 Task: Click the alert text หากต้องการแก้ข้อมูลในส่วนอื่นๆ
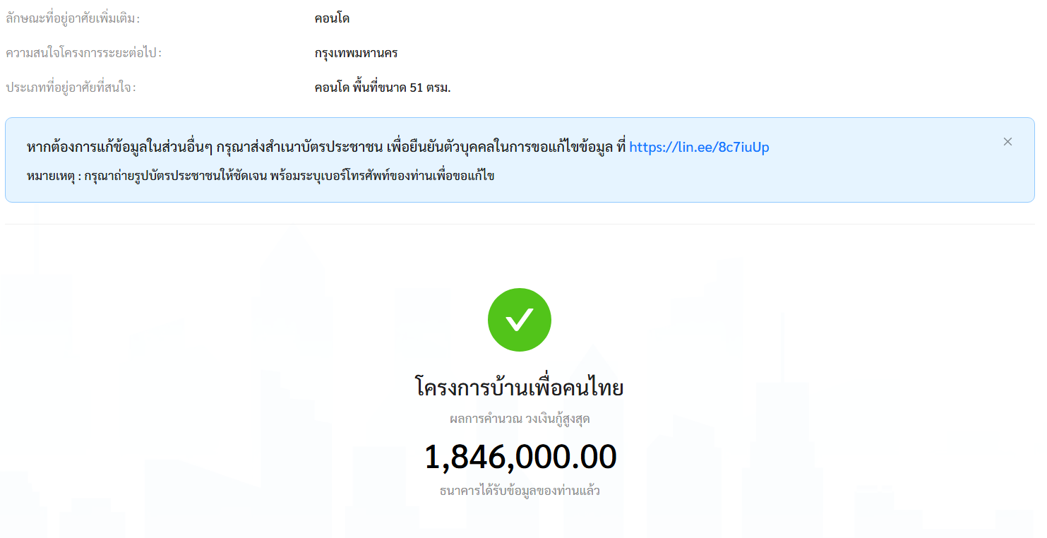pyautogui.click(x=119, y=148)
